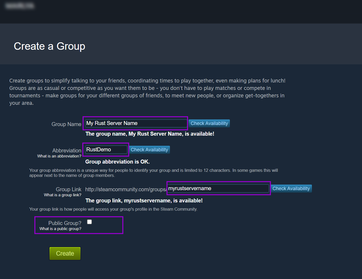Click the 'Group abbreviation is OK.' message
The height and width of the screenshot is (279, 362).
pos(117,162)
